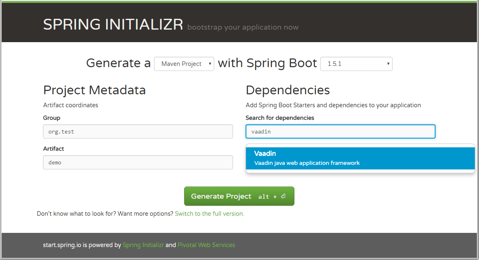Open the Maven Project type dropdown
Viewport: 479px width, 260px height.
tap(184, 64)
